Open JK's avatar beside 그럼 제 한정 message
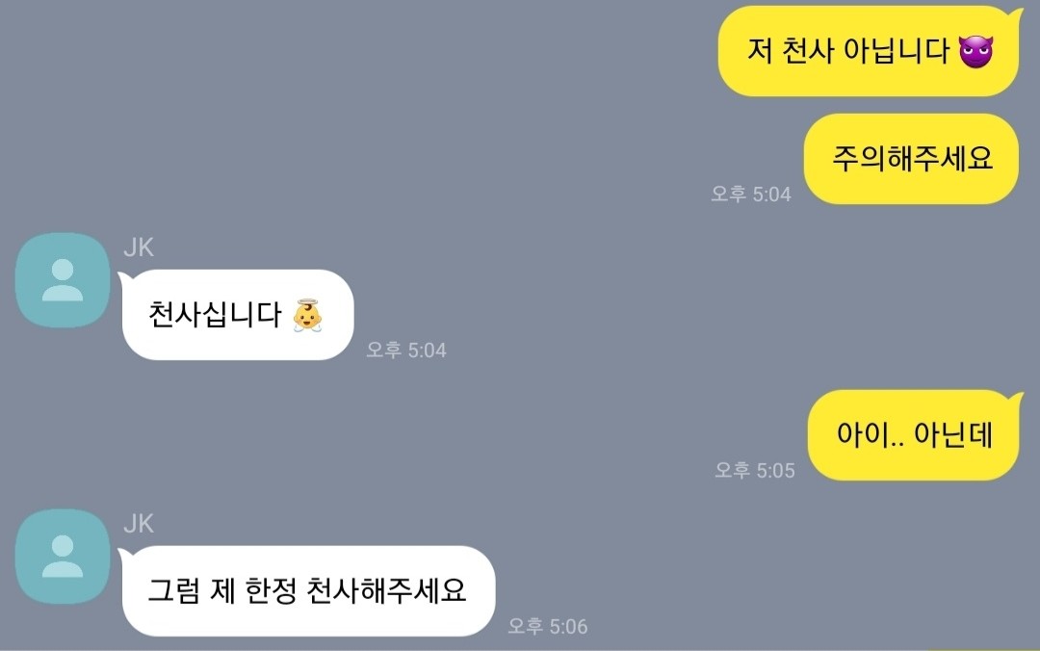The width and height of the screenshot is (1040, 651). (63, 556)
